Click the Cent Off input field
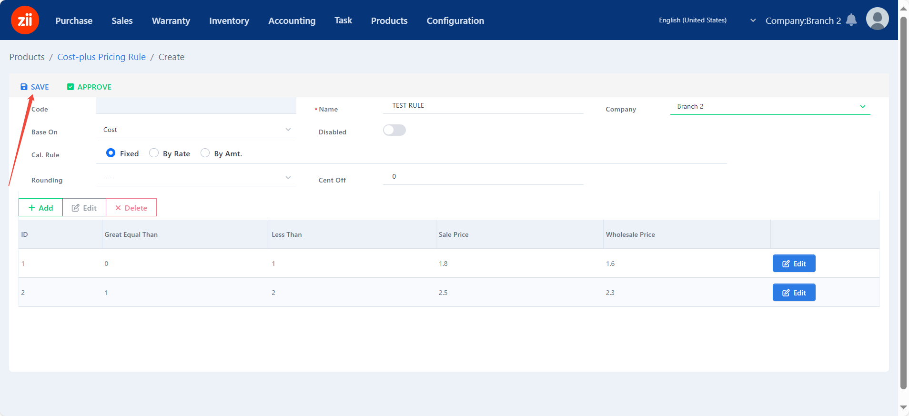Viewport: 909px width, 416px height. 483,176
